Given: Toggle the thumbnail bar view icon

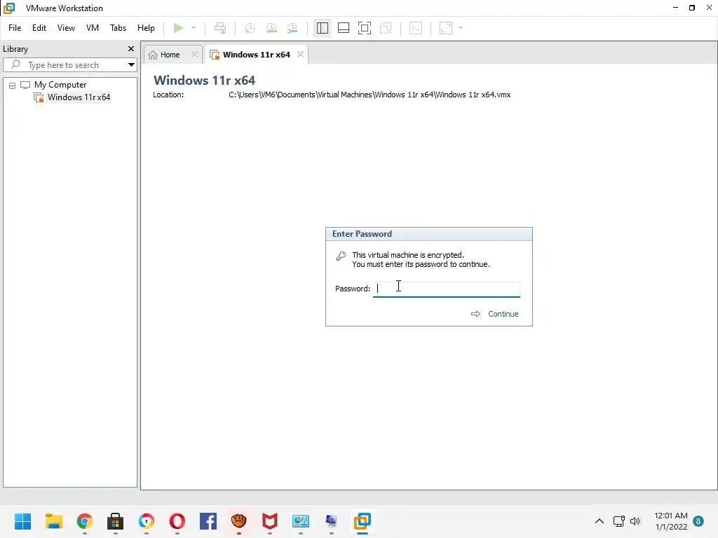Looking at the screenshot, I should 344,28.
